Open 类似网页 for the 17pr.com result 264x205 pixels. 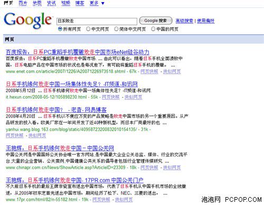(124, 200)
